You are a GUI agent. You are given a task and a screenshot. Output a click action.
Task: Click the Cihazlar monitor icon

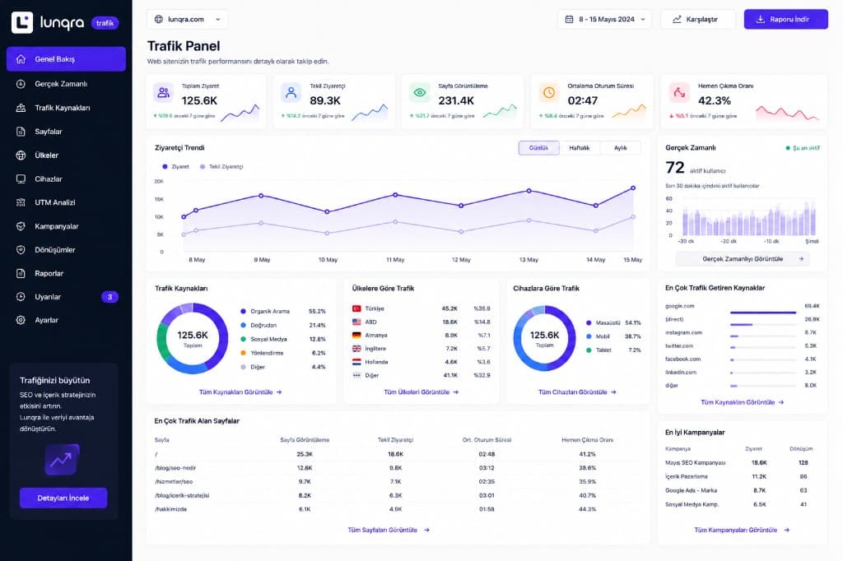coord(21,179)
